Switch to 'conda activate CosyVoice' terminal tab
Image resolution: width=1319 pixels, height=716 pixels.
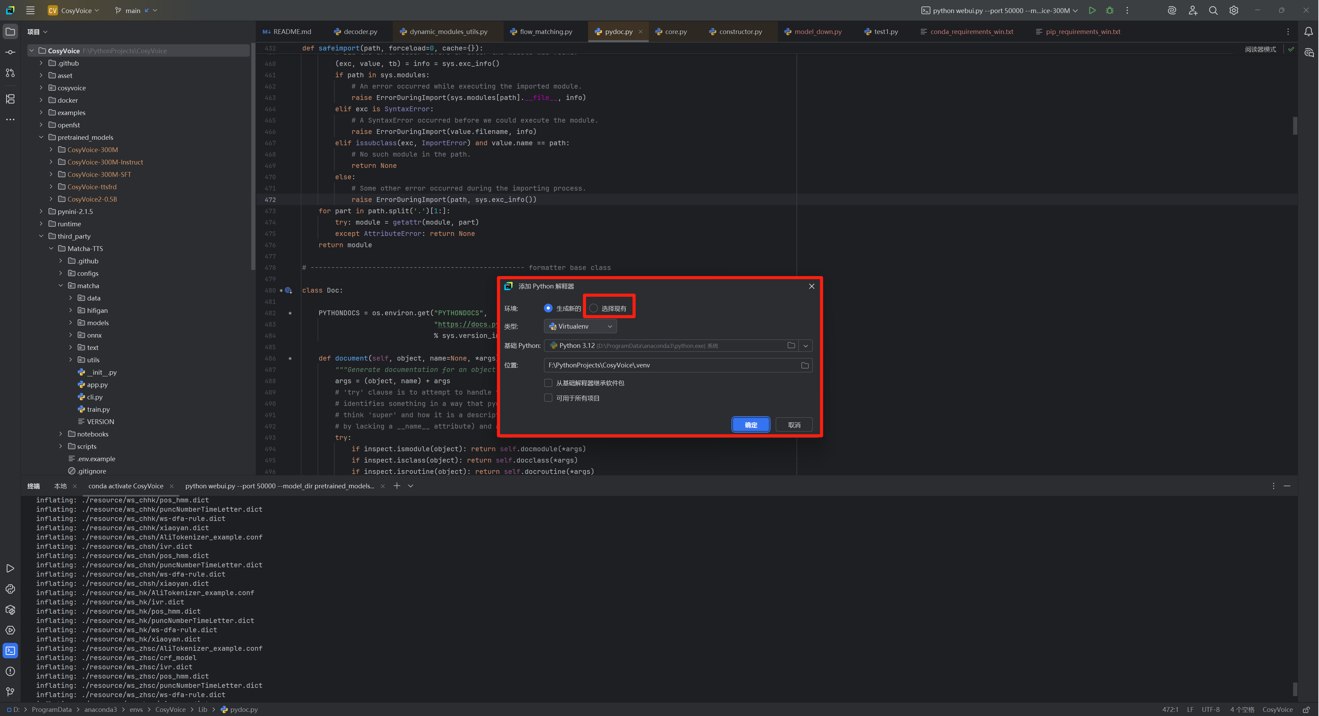point(125,486)
